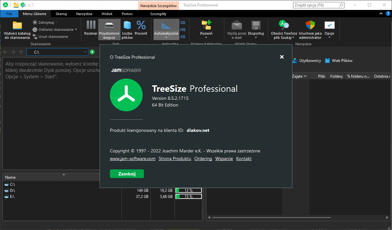392x230 pixels.
Task: Click the Kontakt link
Action: (244, 158)
